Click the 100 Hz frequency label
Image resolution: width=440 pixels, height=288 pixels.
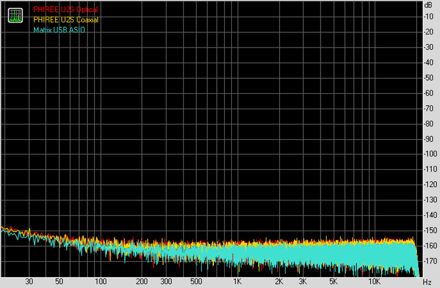(x=100, y=281)
